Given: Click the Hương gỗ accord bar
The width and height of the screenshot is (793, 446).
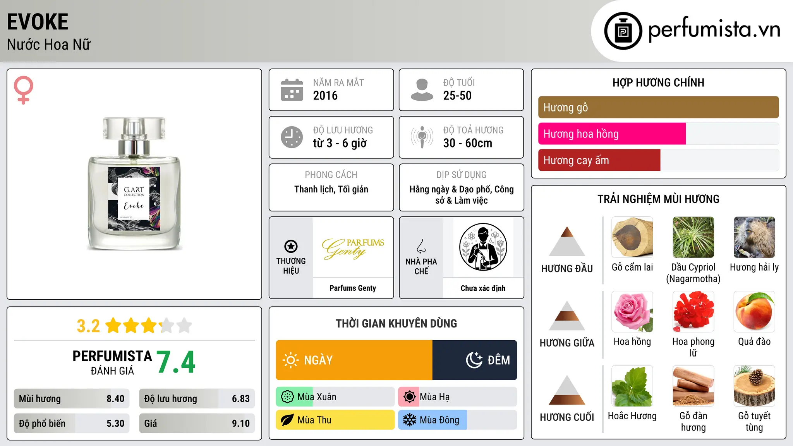Looking at the screenshot, I should [658, 107].
